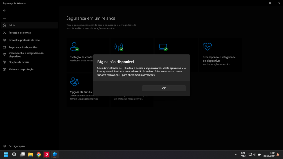Click the person icon on the Proteção de contas tile
The image size is (283, 159).
74,46
